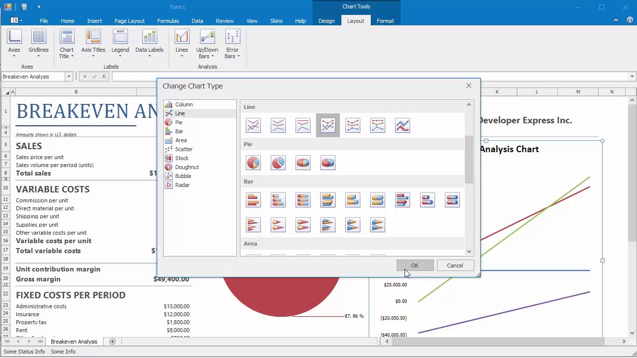
Task: Choose Stacked Line with Markers thumbnail
Action: coord(353,125)
